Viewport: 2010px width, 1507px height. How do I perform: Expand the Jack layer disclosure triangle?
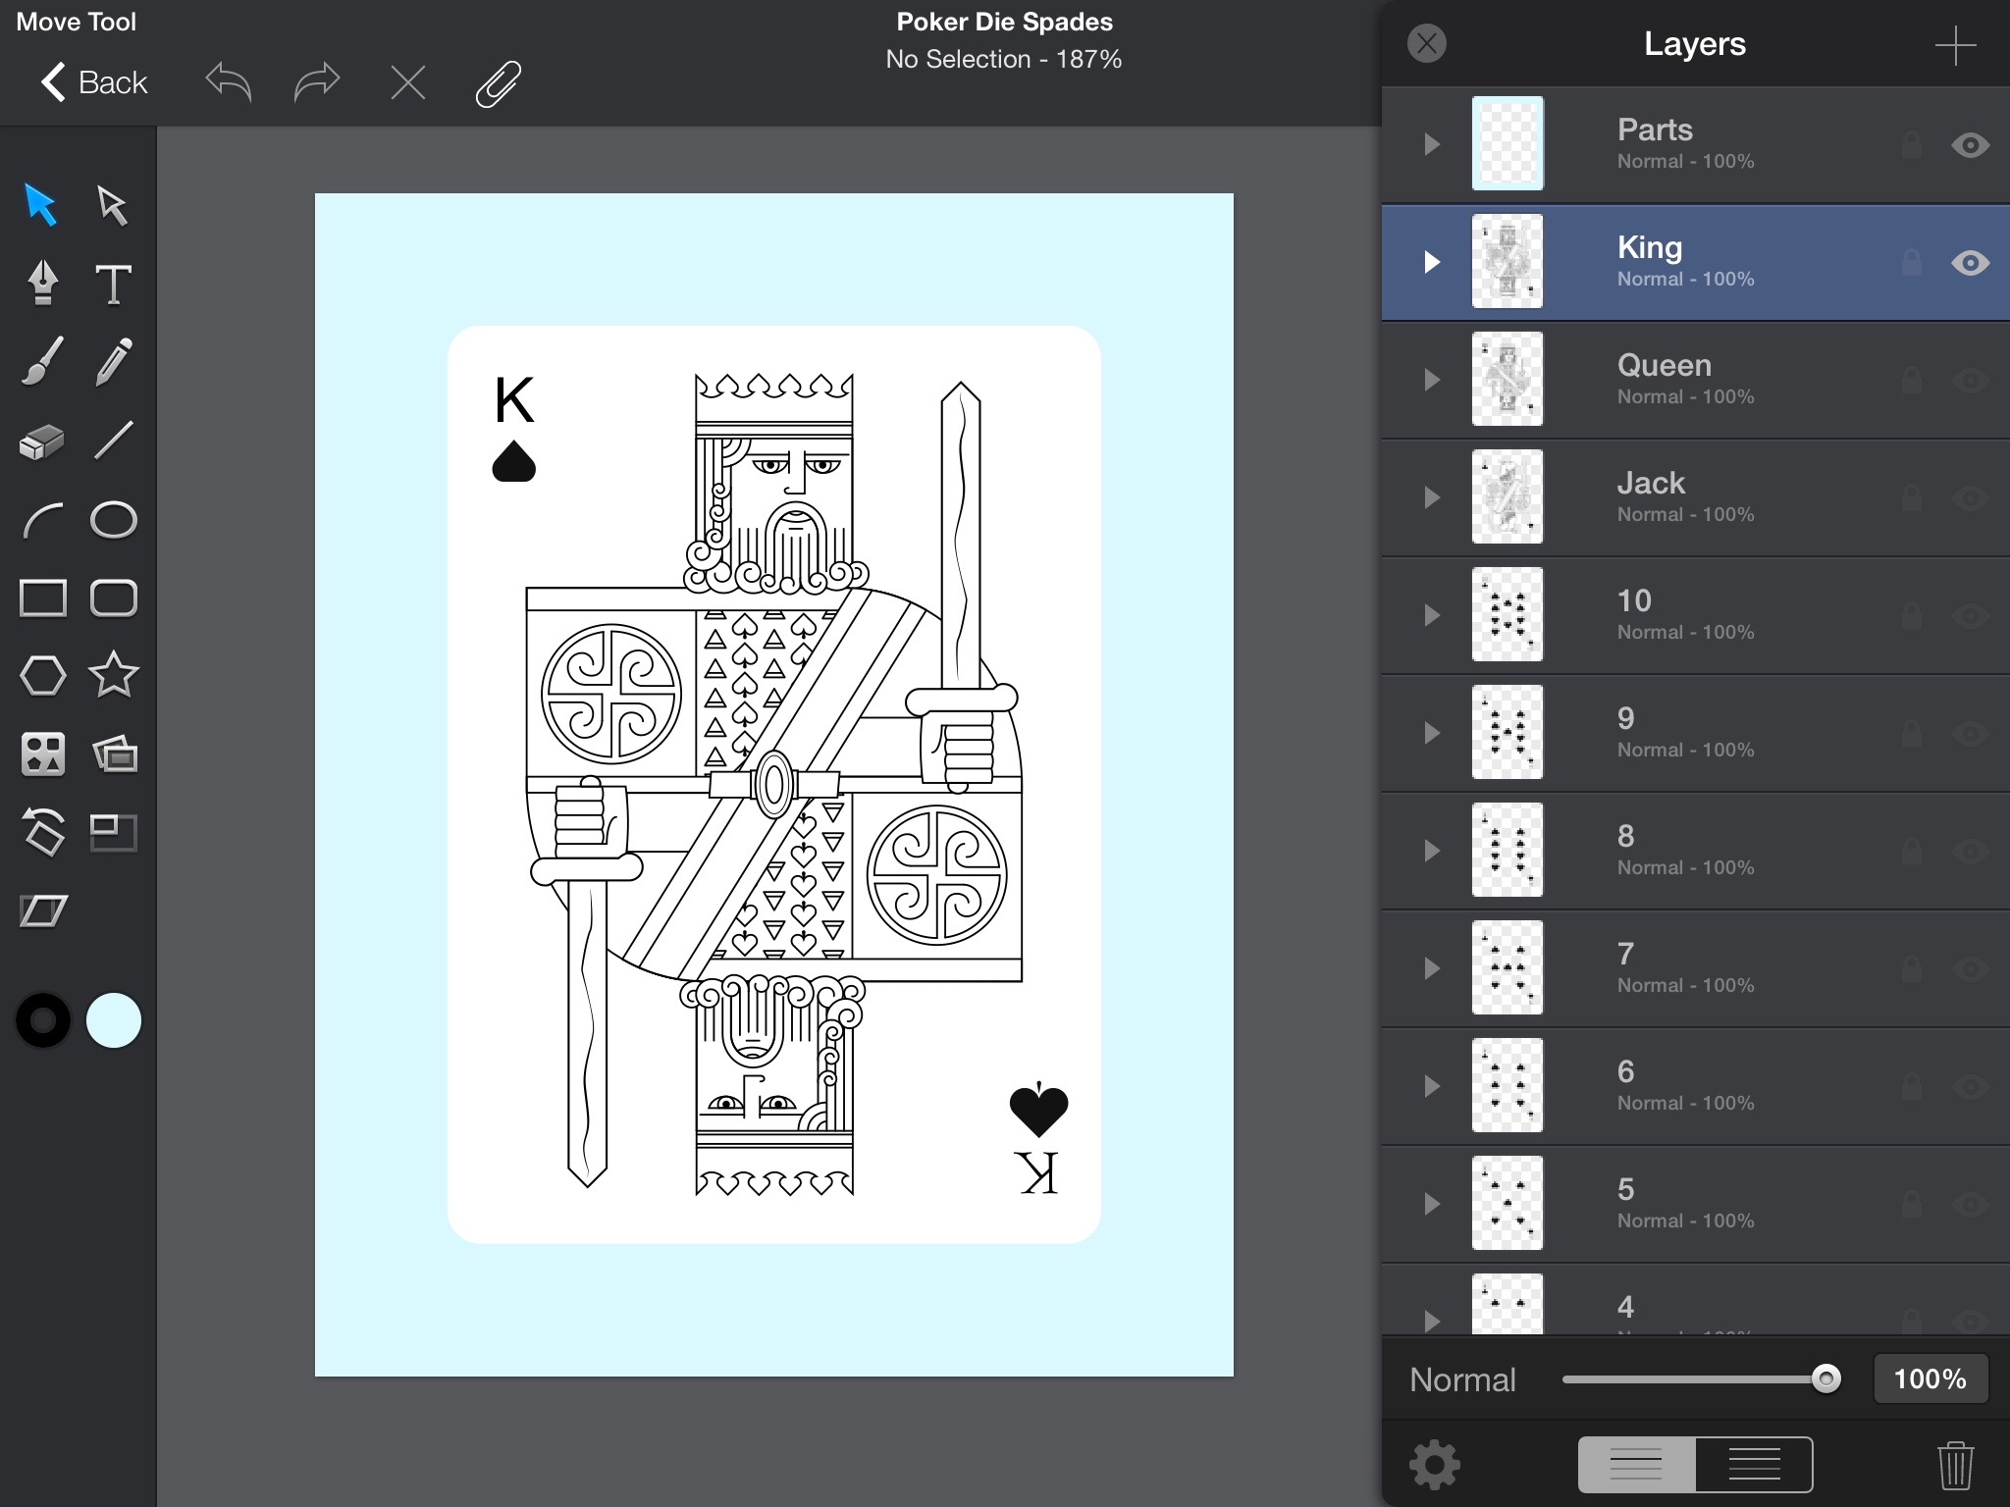click(x=1432, y=497)
